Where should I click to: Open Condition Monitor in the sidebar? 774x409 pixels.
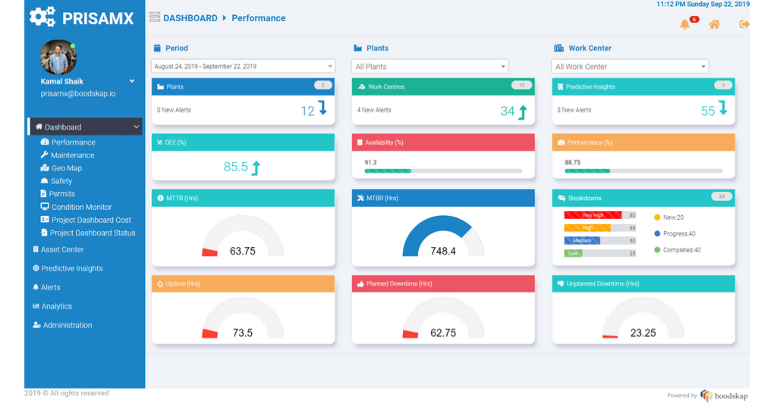[81, 207]
